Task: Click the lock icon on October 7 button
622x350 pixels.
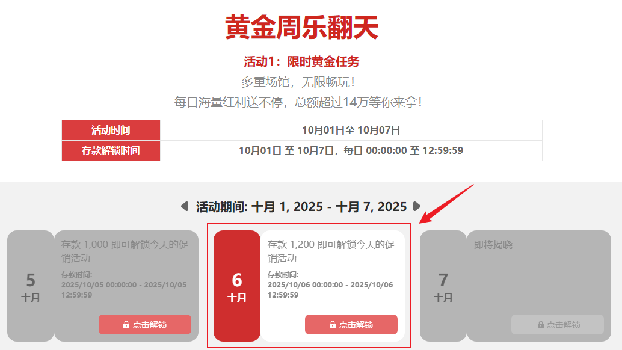Action: coord(540,325)
